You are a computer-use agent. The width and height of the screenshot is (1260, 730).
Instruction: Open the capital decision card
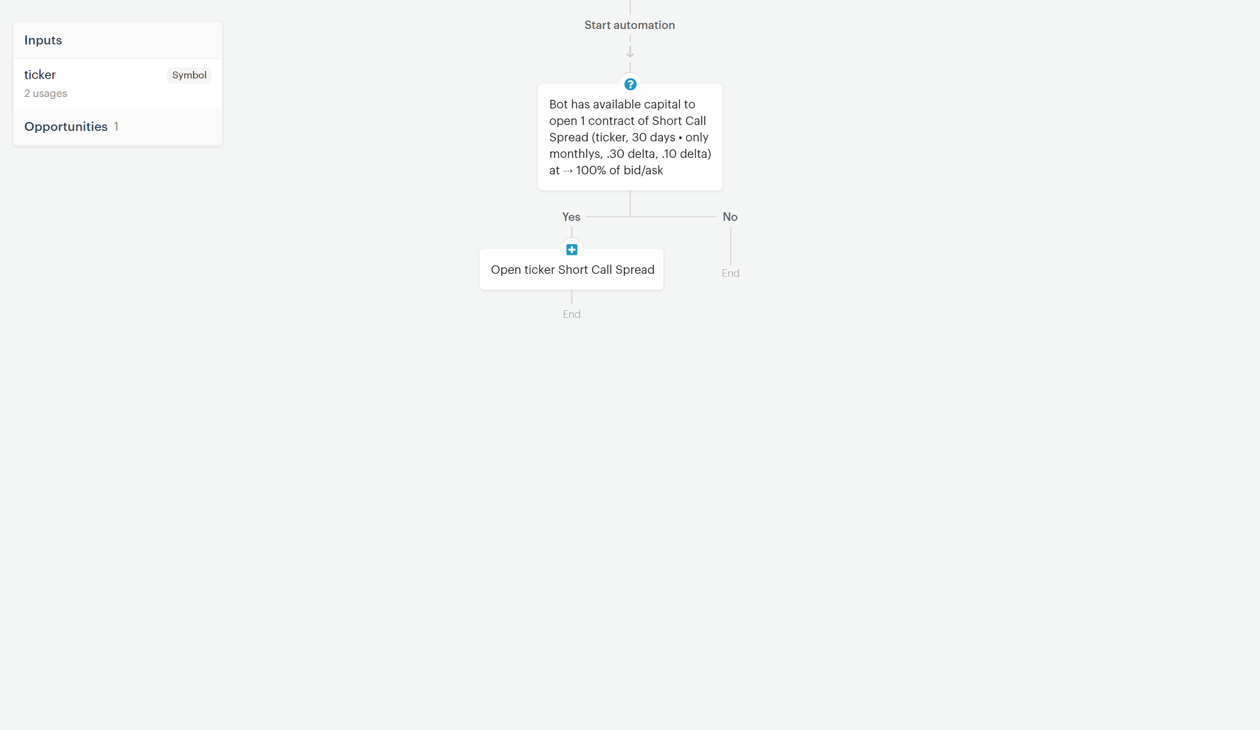630,137
